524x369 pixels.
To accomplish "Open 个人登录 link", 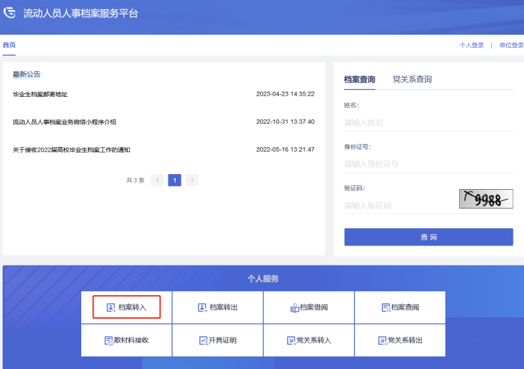I will (472, 45).
